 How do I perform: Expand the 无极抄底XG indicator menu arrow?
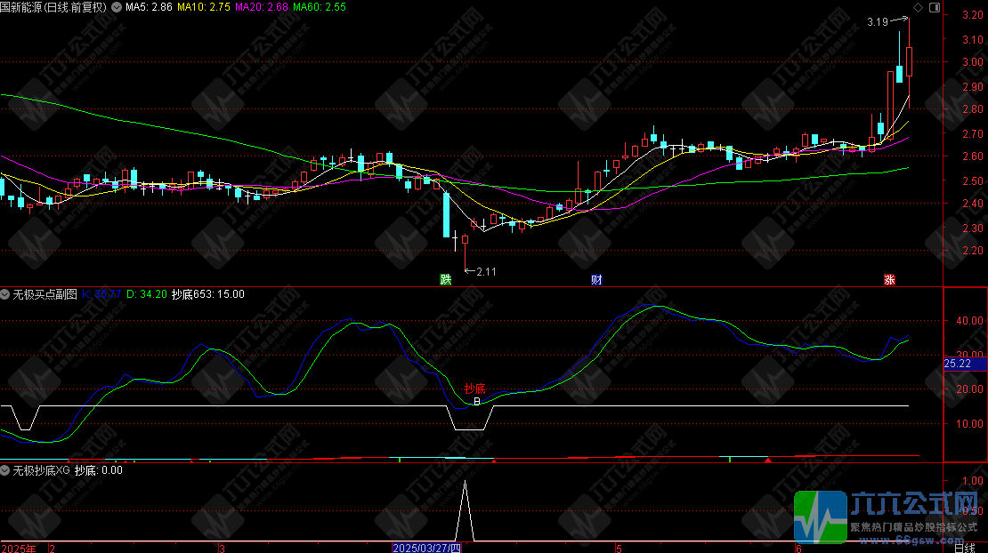(x=5, y=469)
